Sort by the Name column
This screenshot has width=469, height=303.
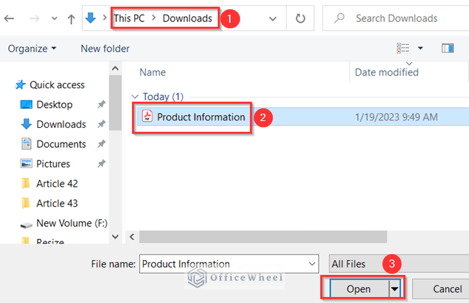[x=153, y=72]
